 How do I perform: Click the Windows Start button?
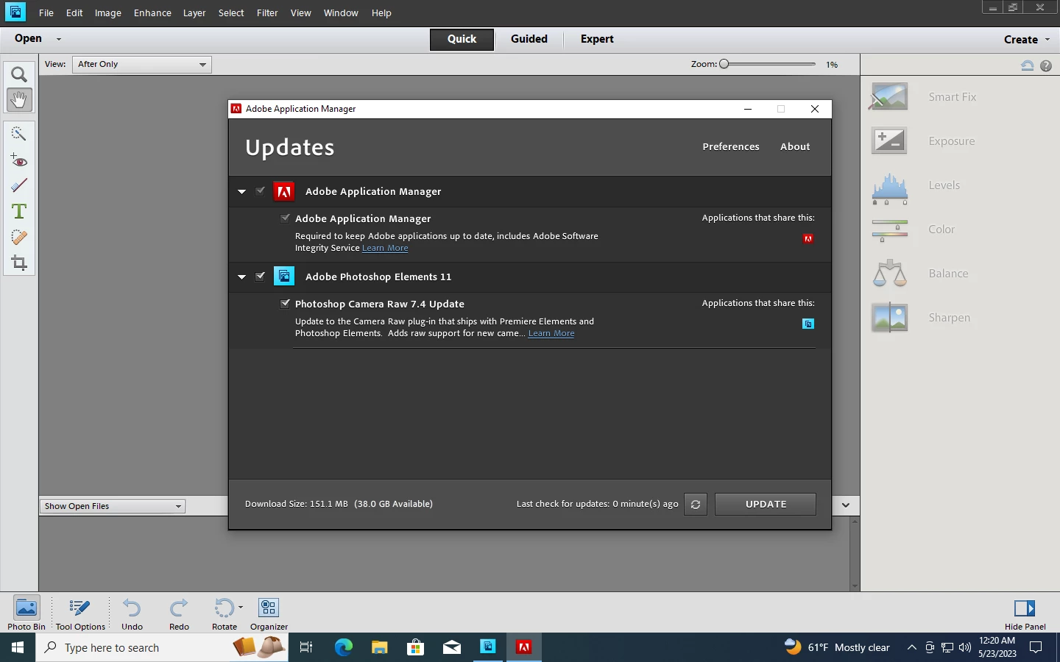point(18,647)
